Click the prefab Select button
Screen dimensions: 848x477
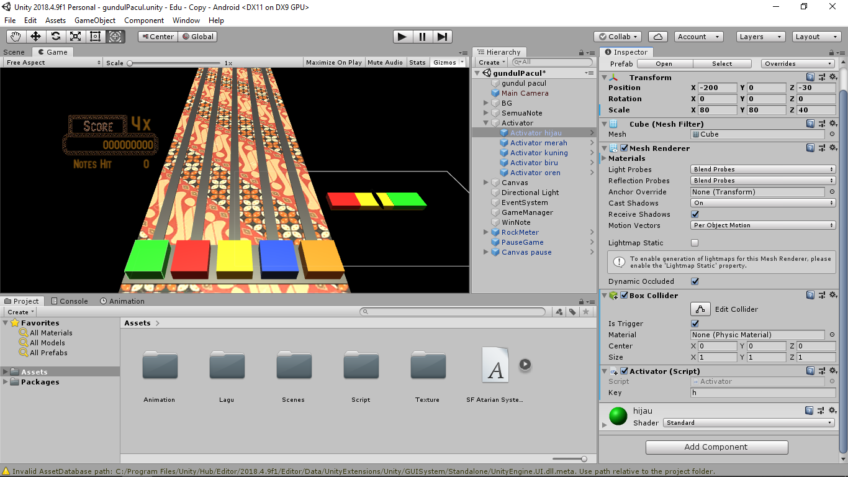(x=722, y=64)
